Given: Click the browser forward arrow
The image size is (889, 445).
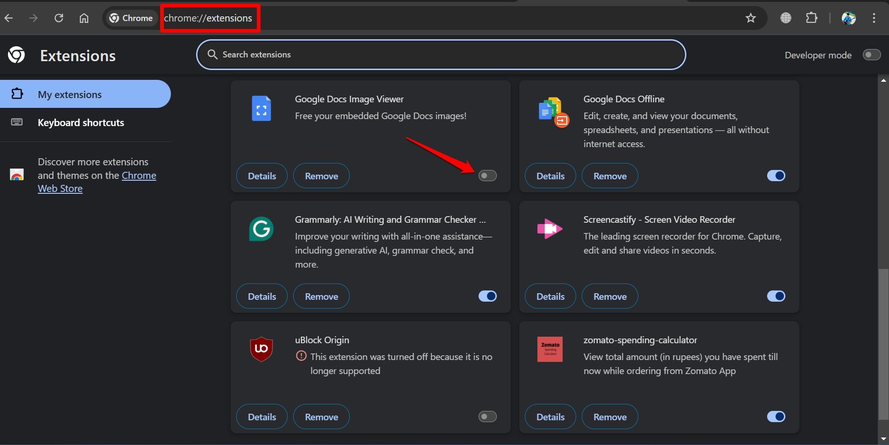Looking at the screenshot, I should coord(33,18).
